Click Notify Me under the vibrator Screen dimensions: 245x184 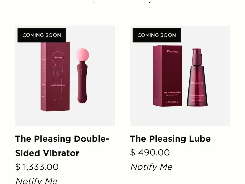click(x=36, y=181)
